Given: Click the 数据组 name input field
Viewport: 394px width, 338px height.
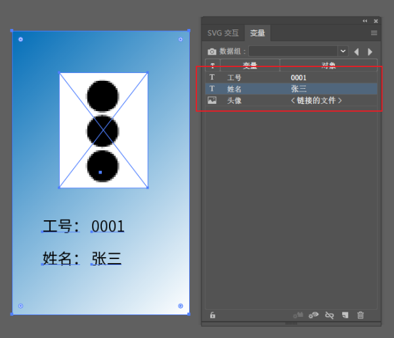Looking at the screenshot, I should (293, 51).
